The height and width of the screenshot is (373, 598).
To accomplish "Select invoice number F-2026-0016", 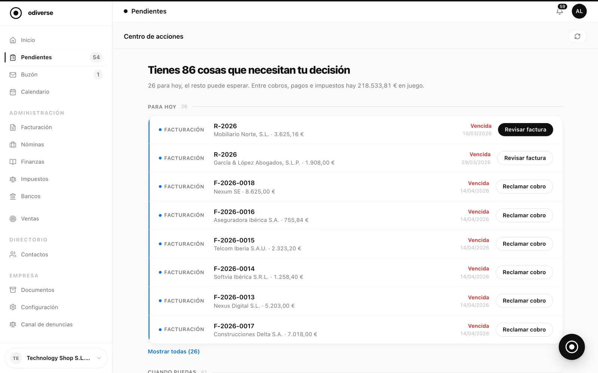I will [234, 212].
